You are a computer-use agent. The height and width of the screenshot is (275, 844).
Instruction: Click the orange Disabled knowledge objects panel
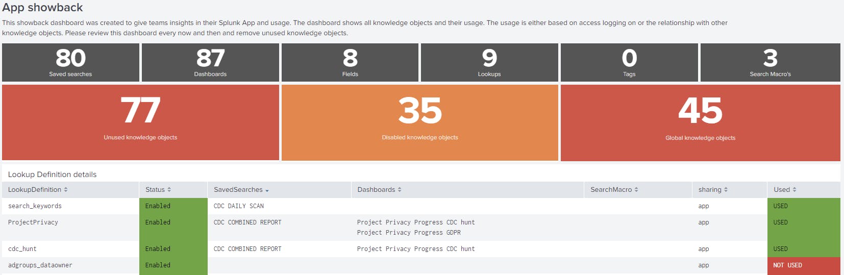(x=420, y=122)
